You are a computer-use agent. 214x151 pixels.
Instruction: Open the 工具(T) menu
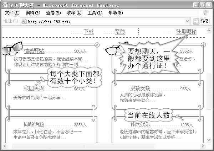coord(95,13)
